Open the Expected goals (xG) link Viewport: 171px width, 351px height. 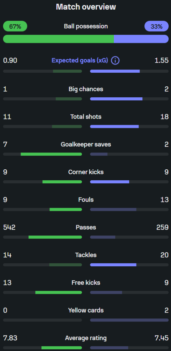point(80,60)
